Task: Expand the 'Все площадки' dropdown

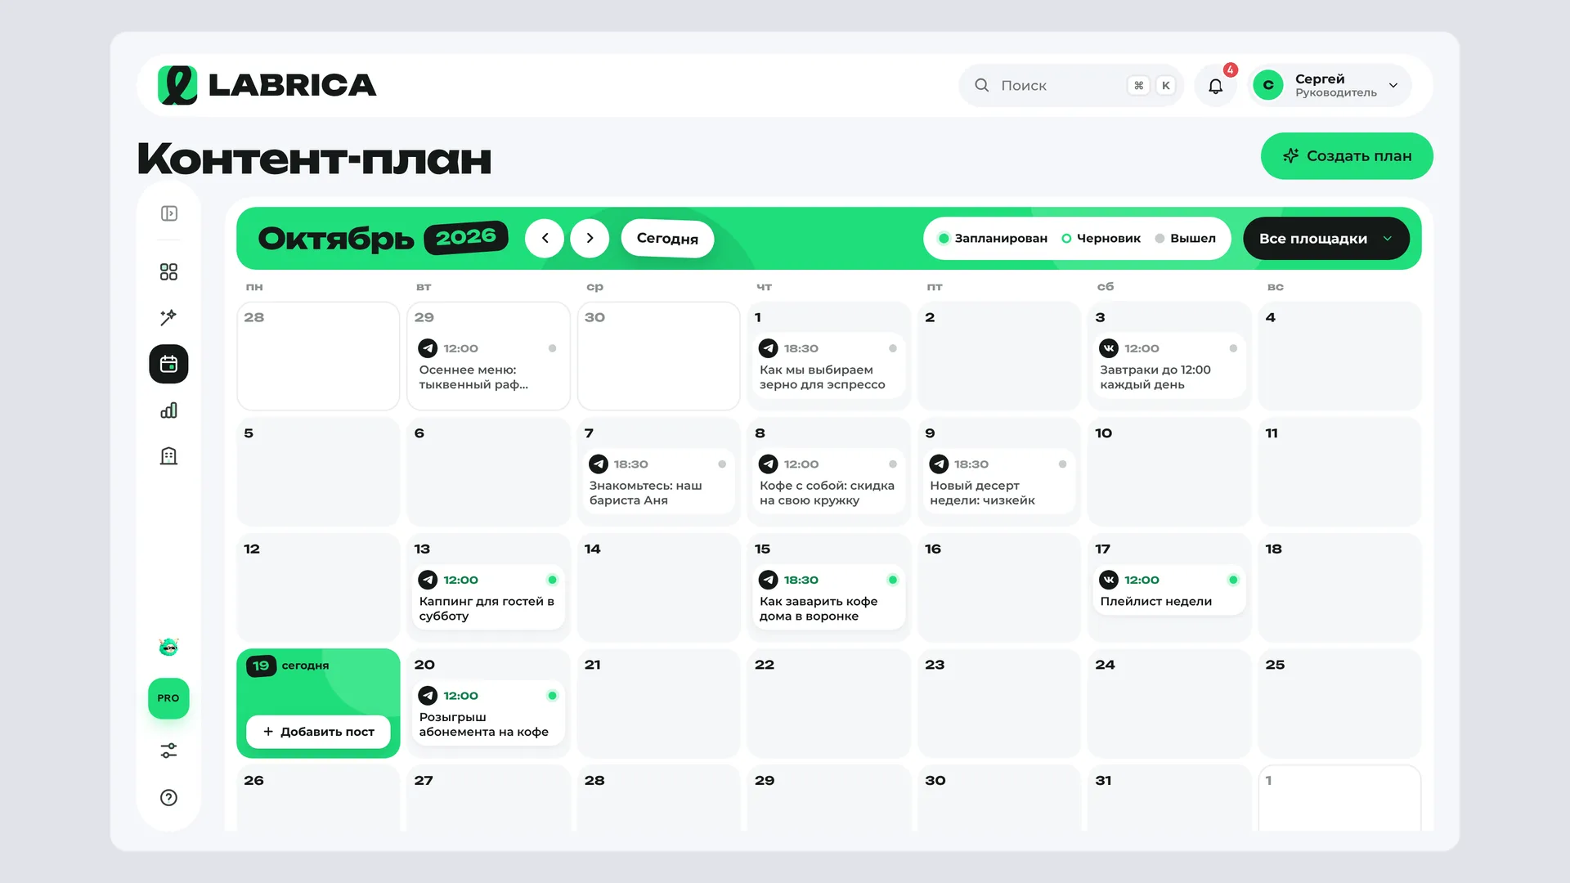Action: point(1326,239)
